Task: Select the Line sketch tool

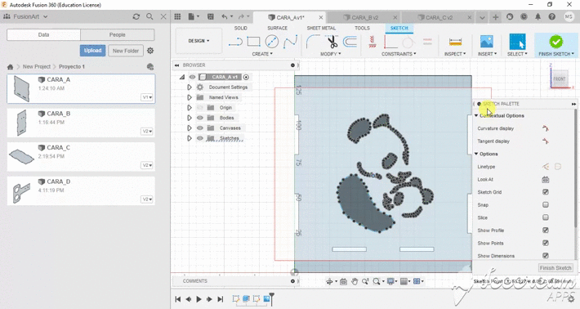Action: 235,42
